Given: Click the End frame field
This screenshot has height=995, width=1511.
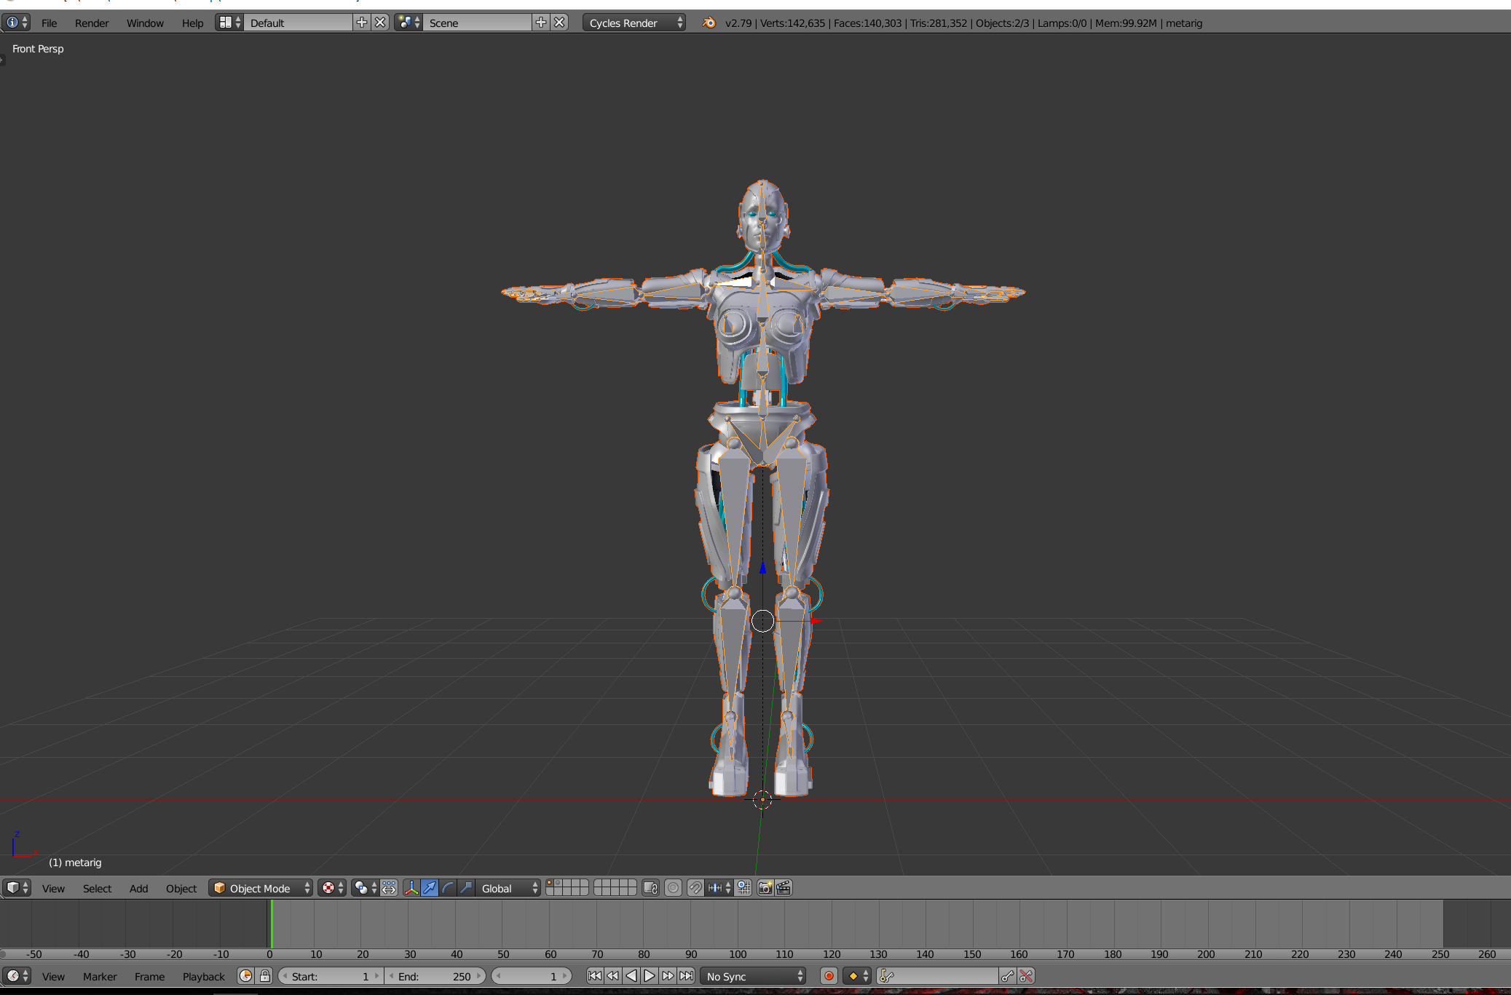Looking at the screenshot, I should (435, 976).
